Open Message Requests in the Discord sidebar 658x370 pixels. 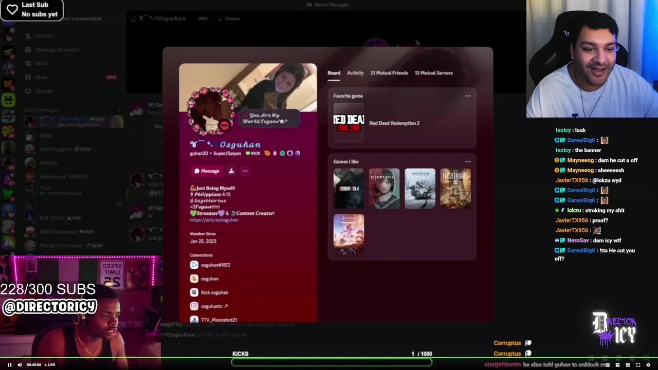pos(57,50)
